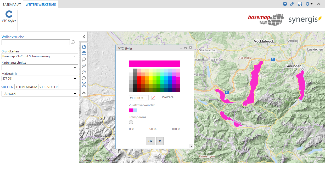Click the refresh map icon
Image resolution: width=325 pixels, height=170 pixels.
pyautogui.click(x=84, y=47)
